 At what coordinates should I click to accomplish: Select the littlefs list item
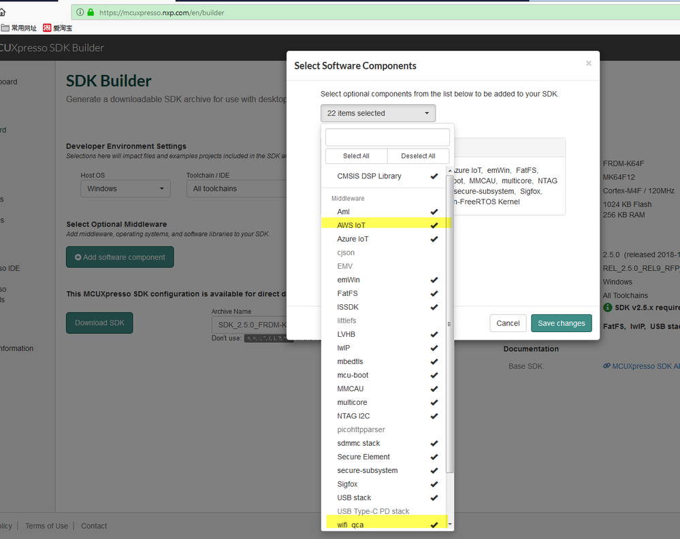tap(384, 321)
